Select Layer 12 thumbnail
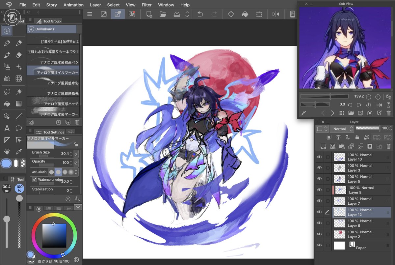 (x=339, y=212)
